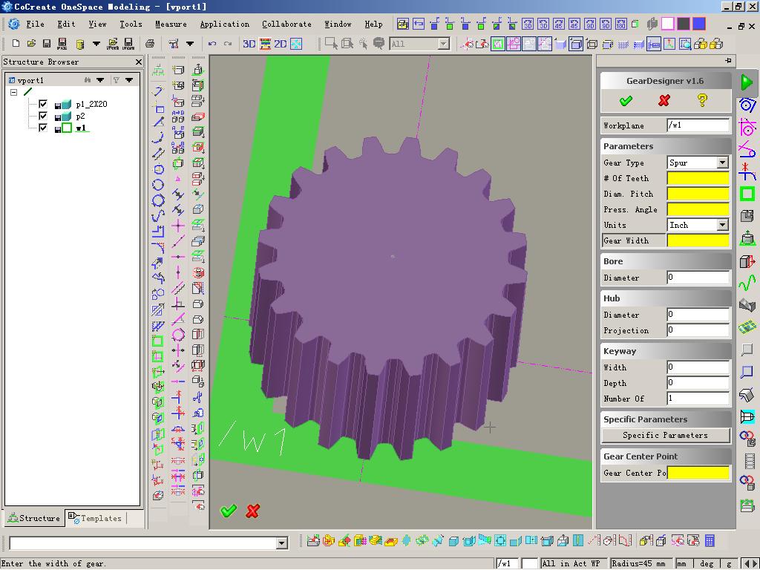Open the File menu
This screenshot has width=760, height=570.
point(35,24)
